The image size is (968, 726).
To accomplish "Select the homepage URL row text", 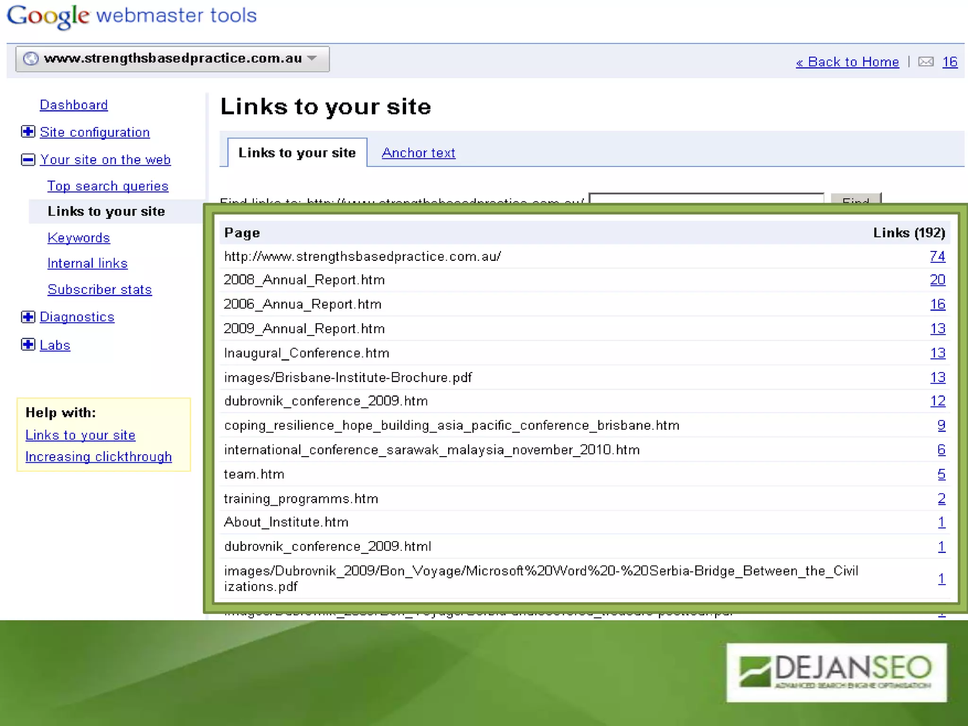I will click(363, 256).
